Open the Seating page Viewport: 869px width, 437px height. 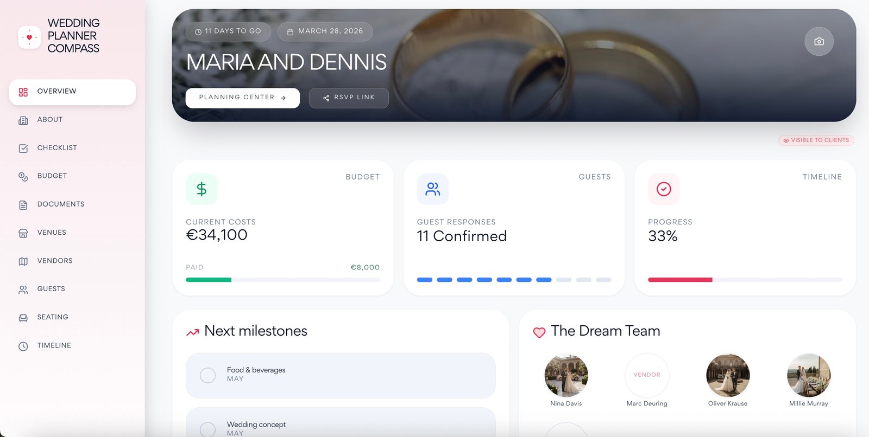click(x=72, y=317)
